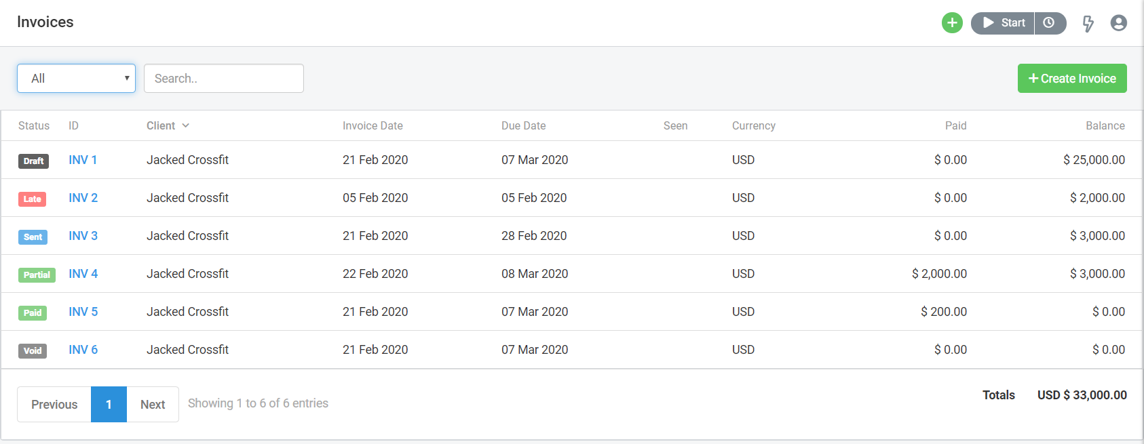Sort by Paid column header

(955, 125)
